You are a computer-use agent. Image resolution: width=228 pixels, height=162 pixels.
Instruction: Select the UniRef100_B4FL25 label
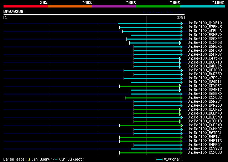(x=204, y=66)
